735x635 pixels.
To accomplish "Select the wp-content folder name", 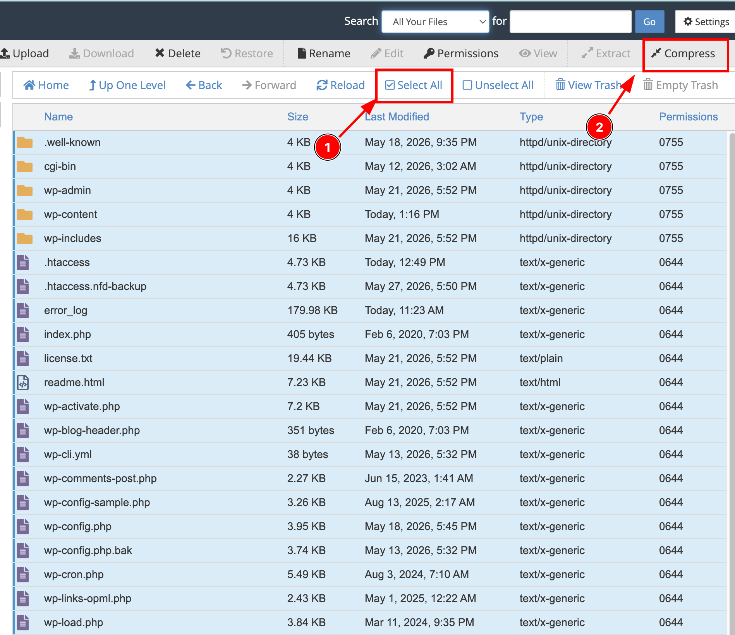I will tap(70, 215).
